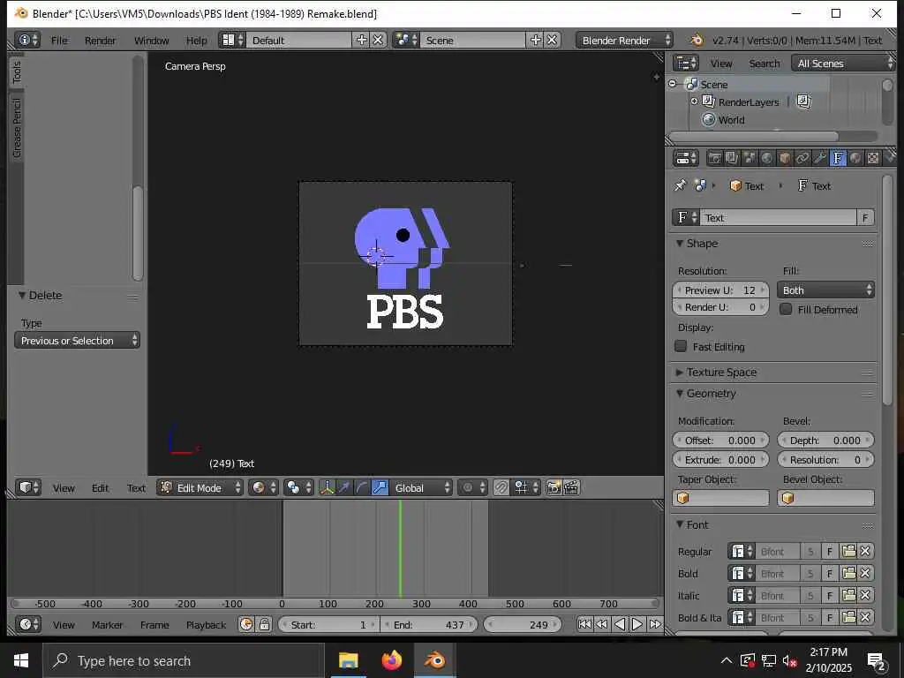
Task: Open the Object properties tab (orange cube)
Action: [785, 158]
